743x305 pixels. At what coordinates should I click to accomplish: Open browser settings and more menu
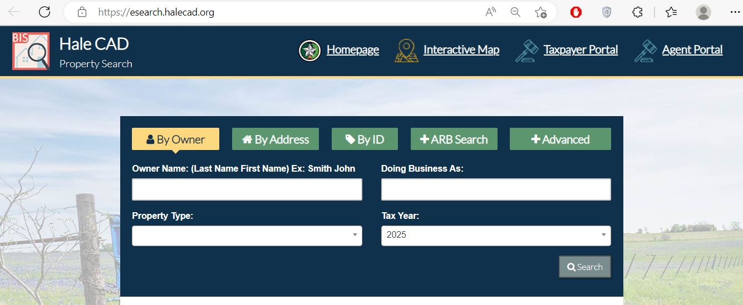point(735,12)
